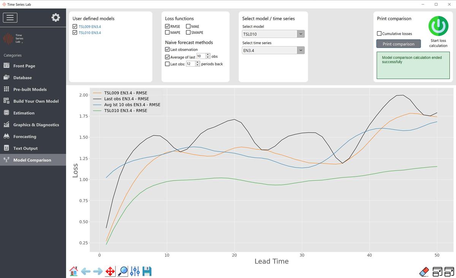The width and height of the screenshot is (456, 278).
Task: Click the Last obs periods value field
Action: coord(191,64)
